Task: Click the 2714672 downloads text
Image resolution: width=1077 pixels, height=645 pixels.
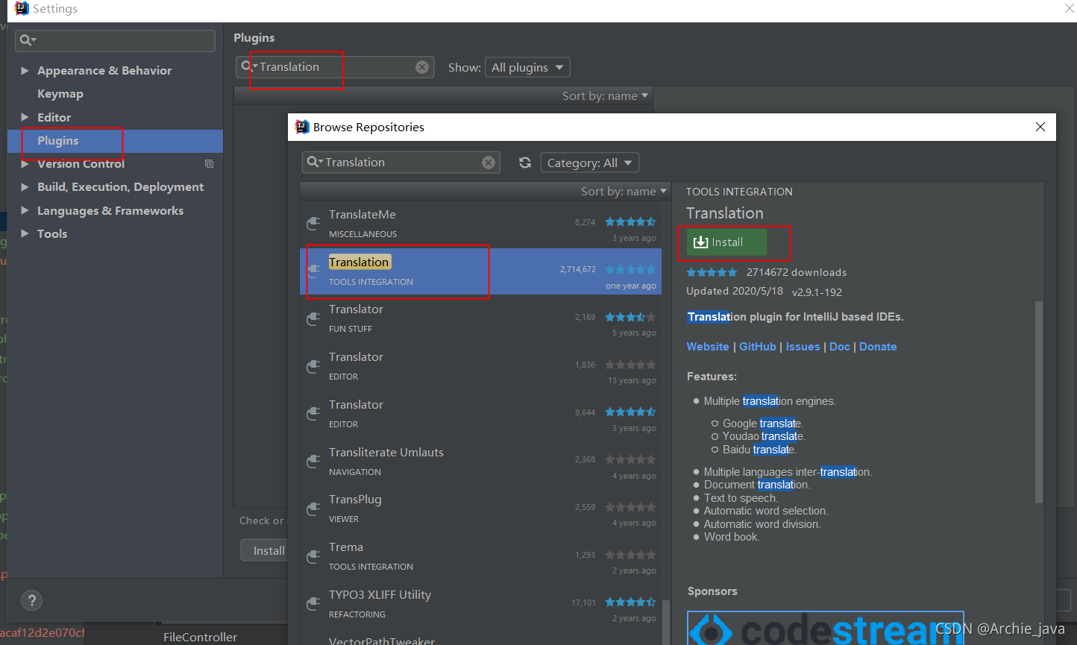Action: coord(797,272)
